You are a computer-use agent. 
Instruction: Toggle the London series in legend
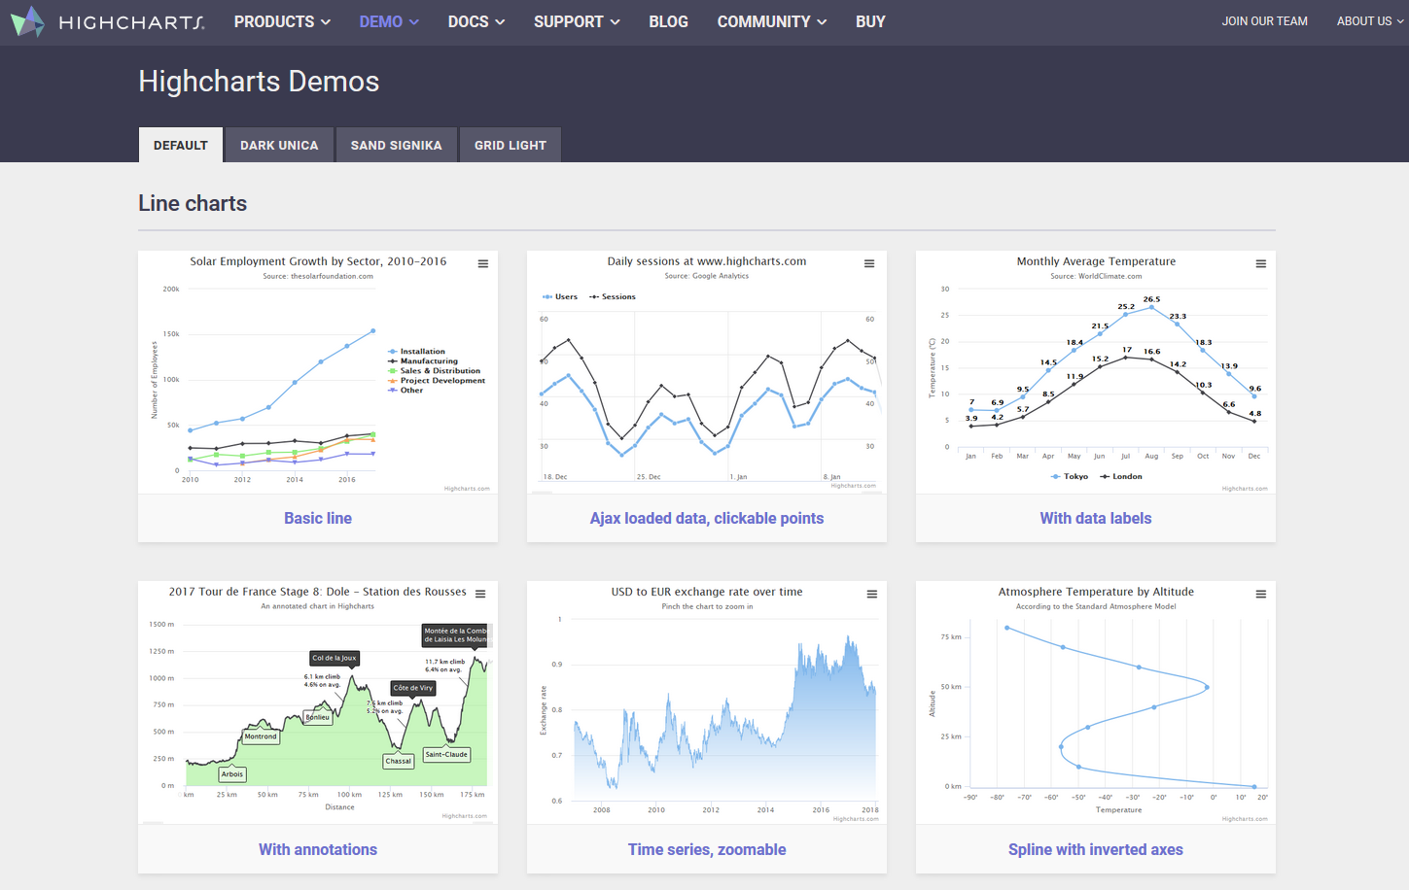pyautogui.click(x=1121, y=477)
